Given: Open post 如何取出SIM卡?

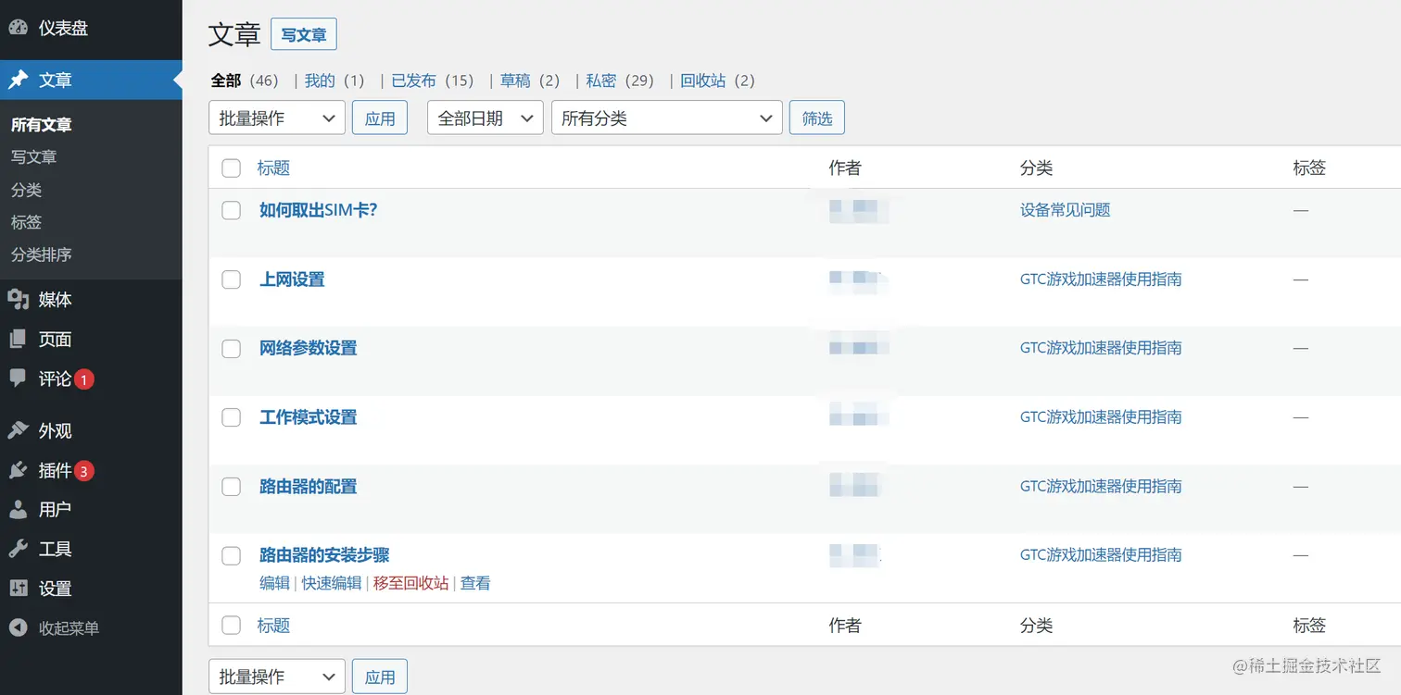Looking at the screenshot, I should [318, 210].
